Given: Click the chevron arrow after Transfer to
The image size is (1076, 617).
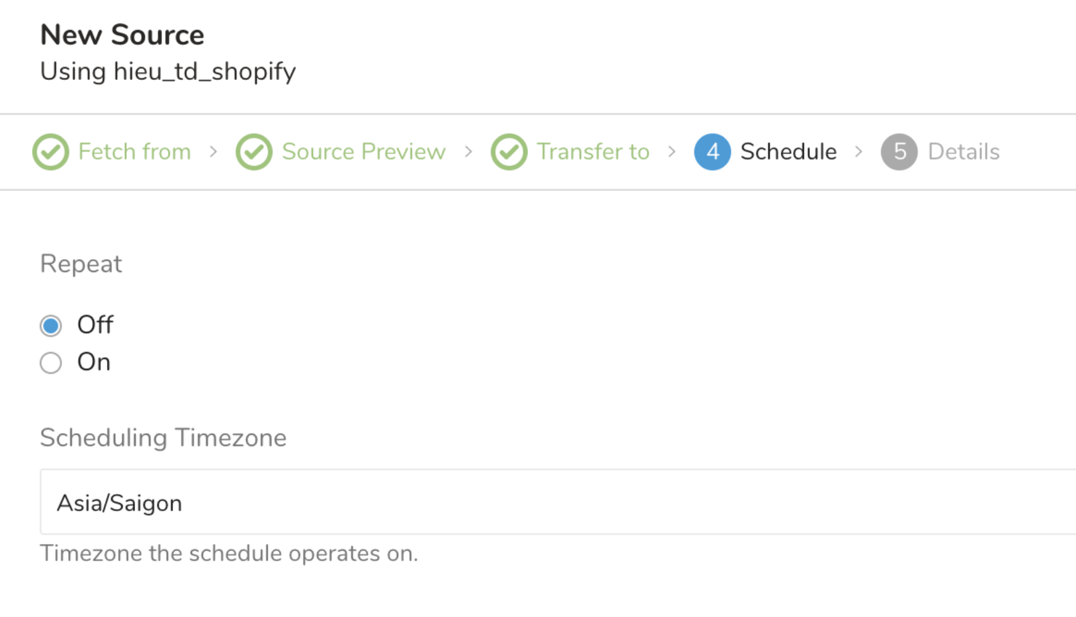Looking at the screenshot, I should point(672,152).
